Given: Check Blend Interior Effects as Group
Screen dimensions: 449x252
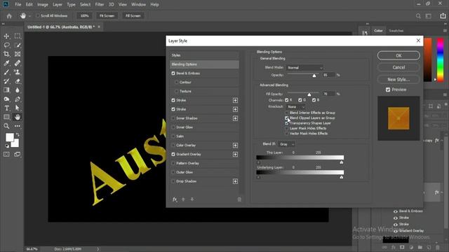Looking at the screenshot, I should coord(287,113).
